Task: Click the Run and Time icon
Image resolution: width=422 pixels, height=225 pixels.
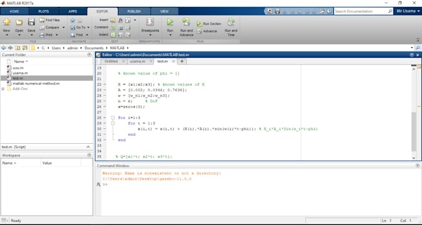Action: pos(231,22)
